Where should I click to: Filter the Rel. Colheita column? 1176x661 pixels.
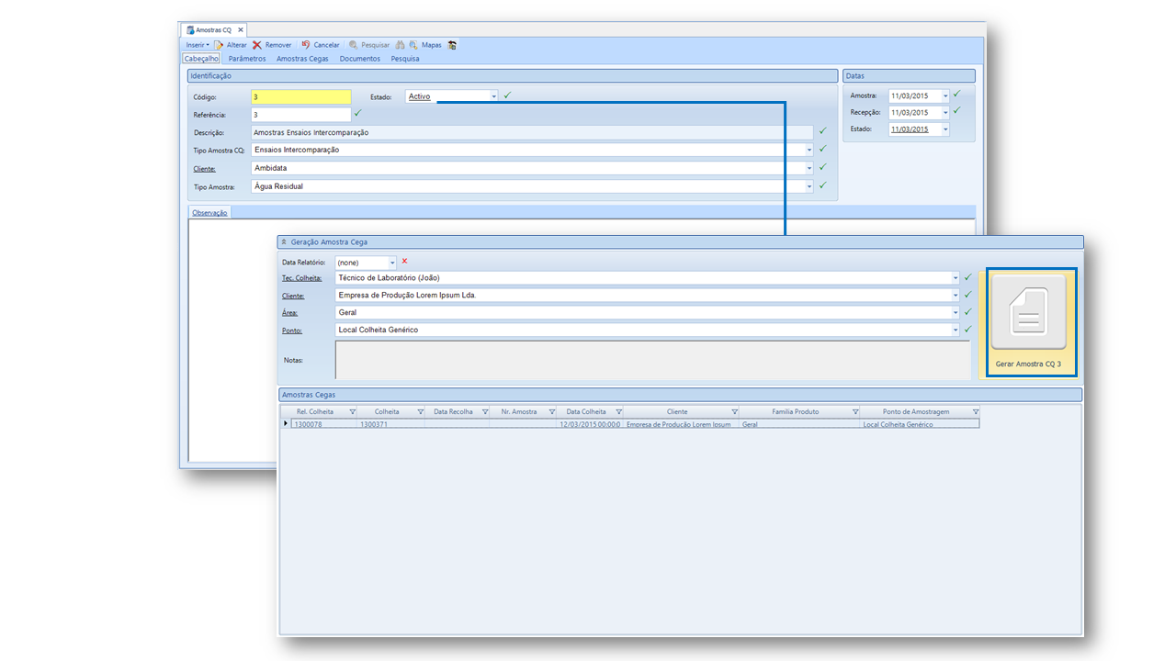pyautogui.click(x=353, y=412)
